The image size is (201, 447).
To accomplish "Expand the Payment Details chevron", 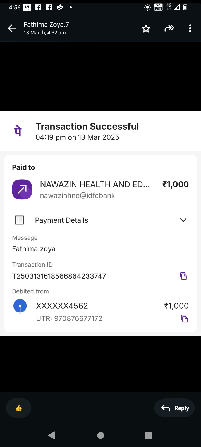I will [183, 220].
